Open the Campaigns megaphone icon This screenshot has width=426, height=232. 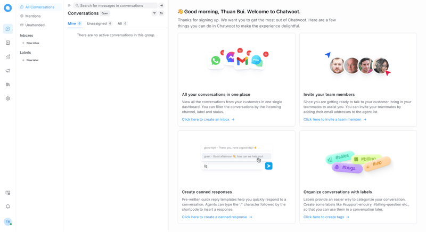[8, 71]
